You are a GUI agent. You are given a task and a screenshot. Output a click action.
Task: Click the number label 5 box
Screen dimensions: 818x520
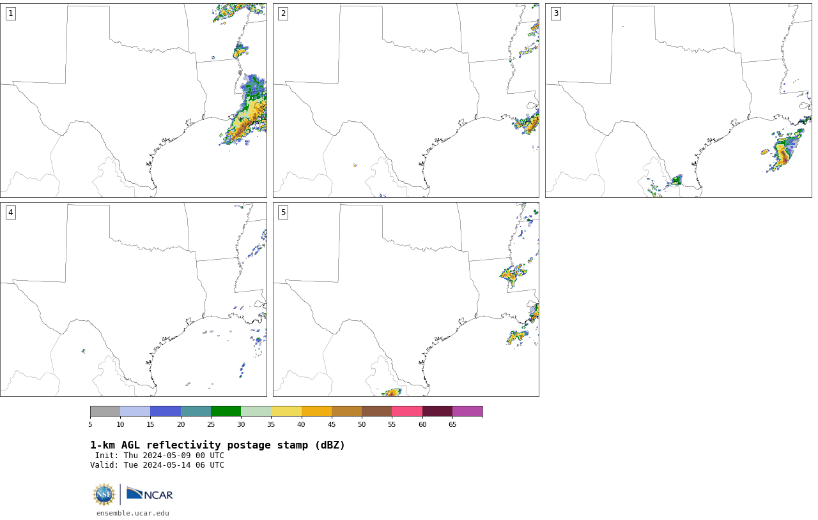pyautogui.click(x=283, y=212)
